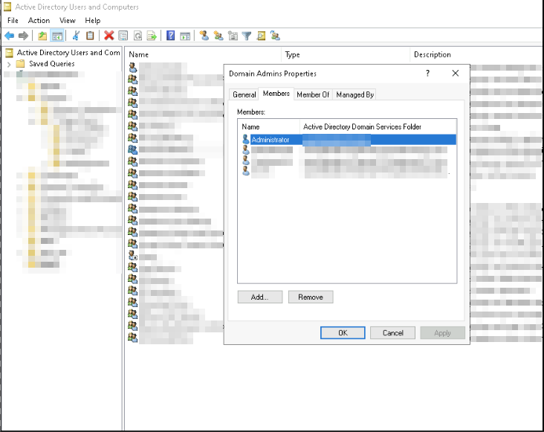Click the red Delete X icon
This screenshot has width=544, height=432.
coord(109,36)
